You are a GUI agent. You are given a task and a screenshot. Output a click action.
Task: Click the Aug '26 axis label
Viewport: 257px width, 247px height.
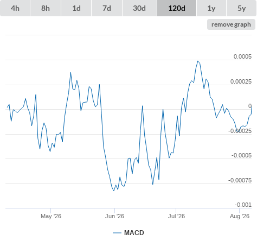pos(240,216)
